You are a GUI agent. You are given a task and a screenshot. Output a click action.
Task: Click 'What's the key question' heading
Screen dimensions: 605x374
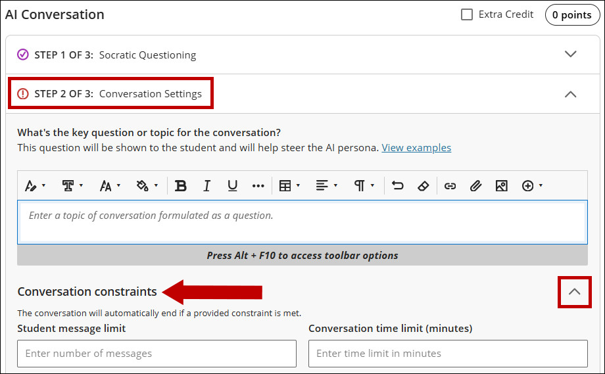coord(149,133)
